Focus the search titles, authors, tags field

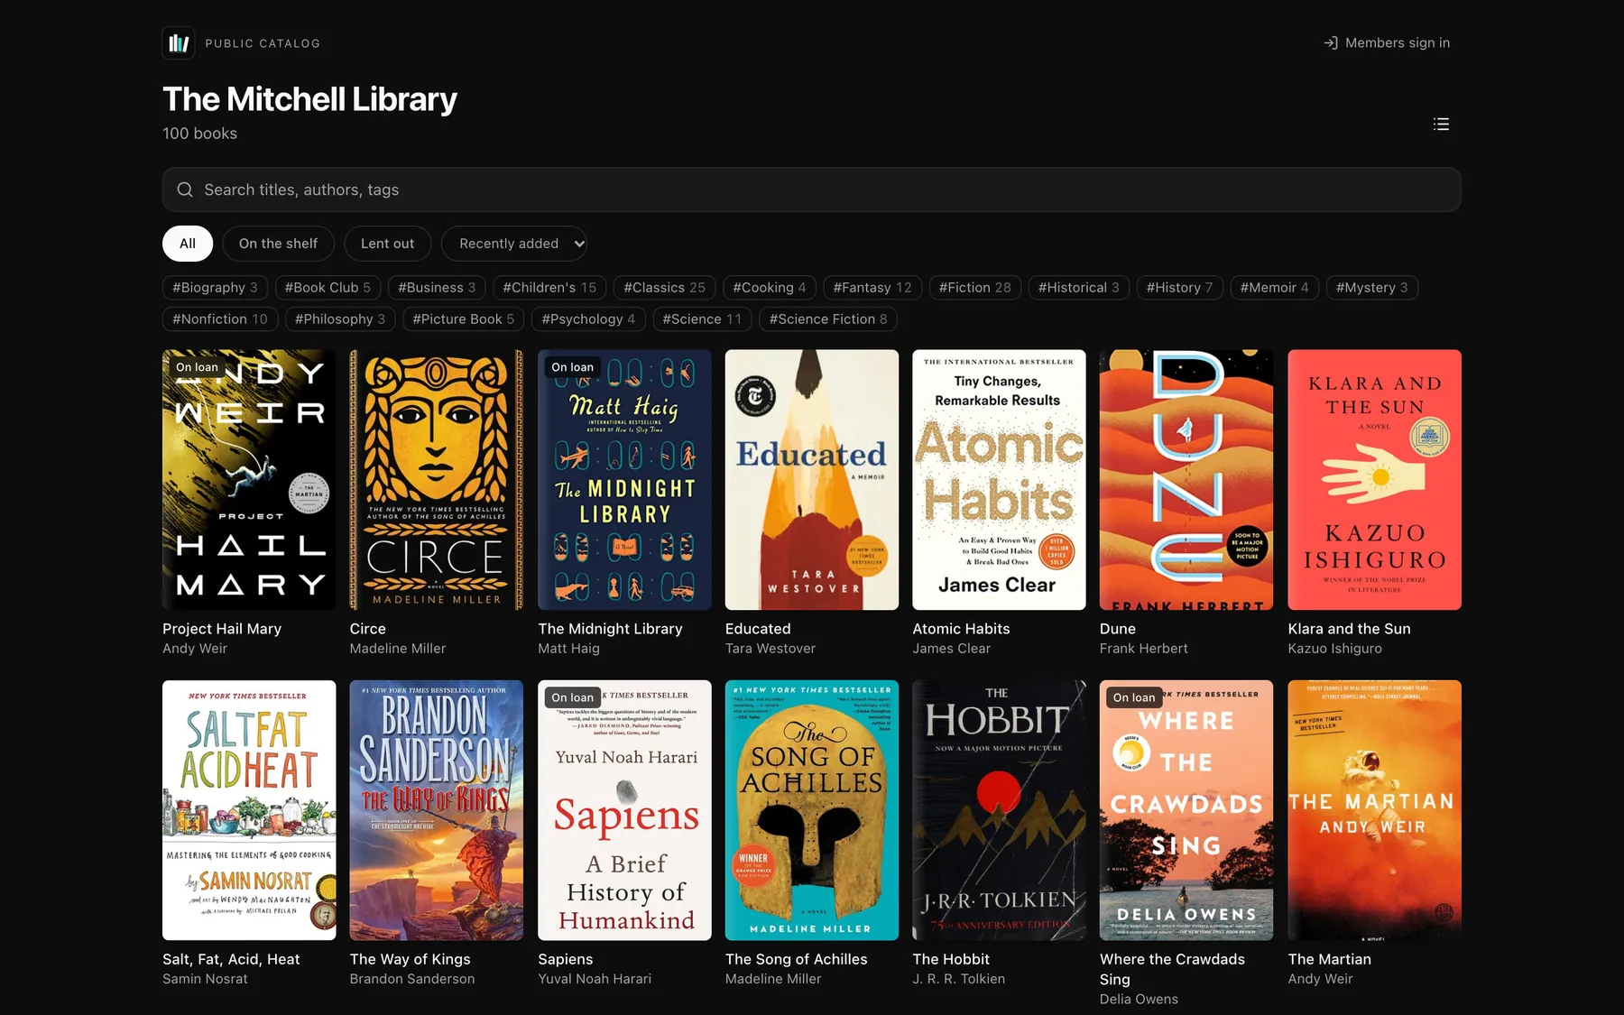pyautogui.click(x=812, y=189)
